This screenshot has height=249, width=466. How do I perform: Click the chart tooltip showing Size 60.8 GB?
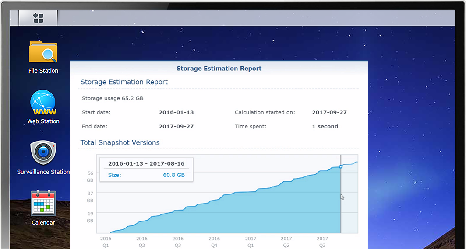click(146, 169)
